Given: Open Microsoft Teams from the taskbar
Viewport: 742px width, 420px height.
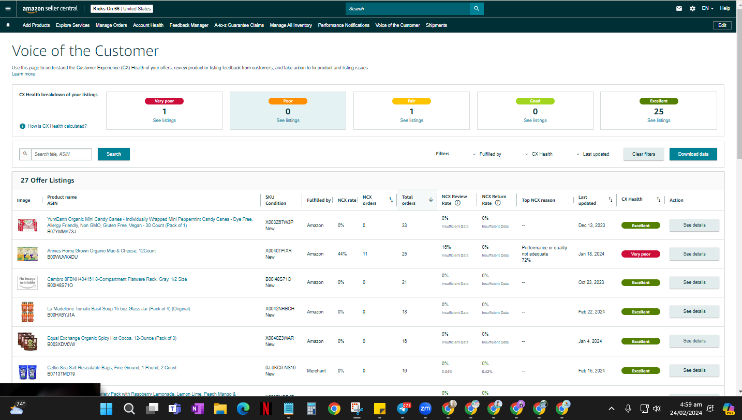Looking at the screenshot, I should click(x=174, y=409).
